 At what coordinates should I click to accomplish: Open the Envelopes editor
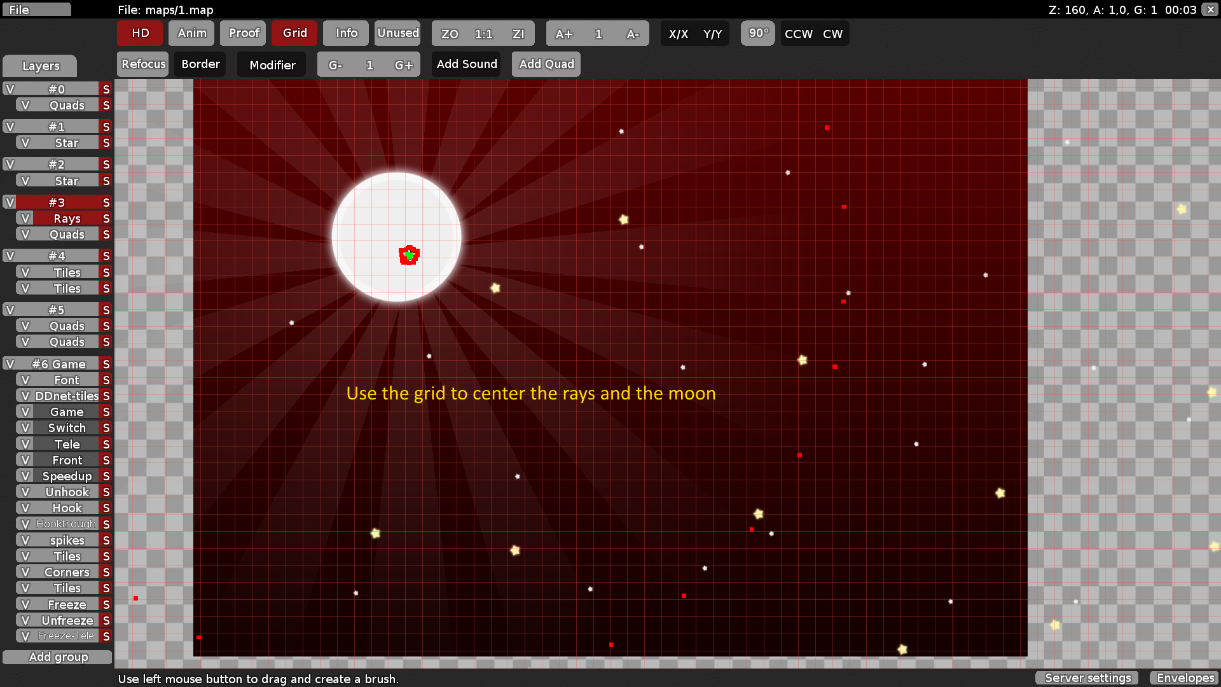tap(1184, 678)
